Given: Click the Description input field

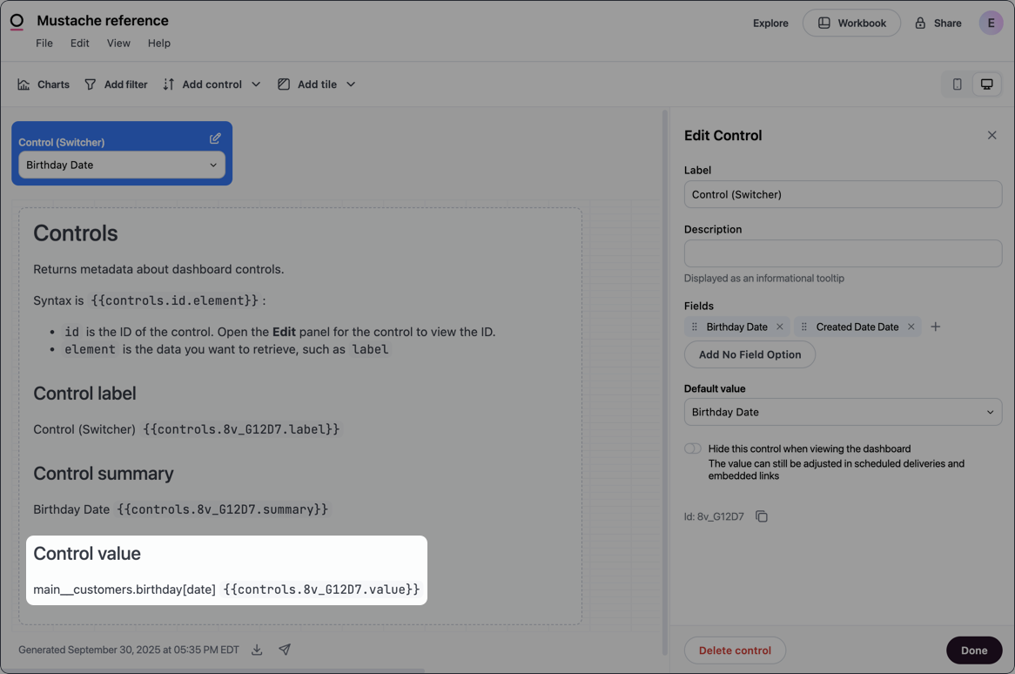Looking at the screenshot, I should [842, 253].
